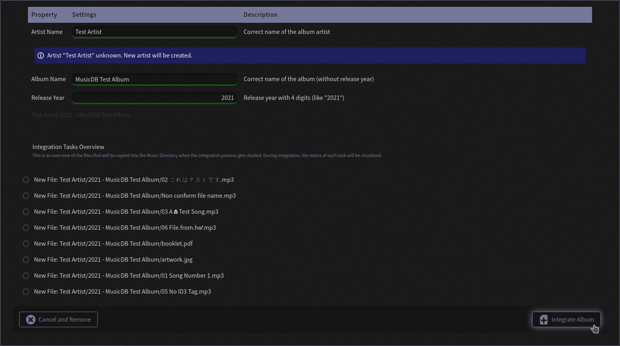The image size is (620, 346).
Task: Edit the Release Year field
Action: 155,98
